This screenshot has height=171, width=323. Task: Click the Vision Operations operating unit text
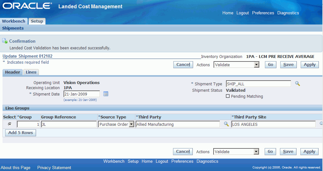tap(81, 82)
